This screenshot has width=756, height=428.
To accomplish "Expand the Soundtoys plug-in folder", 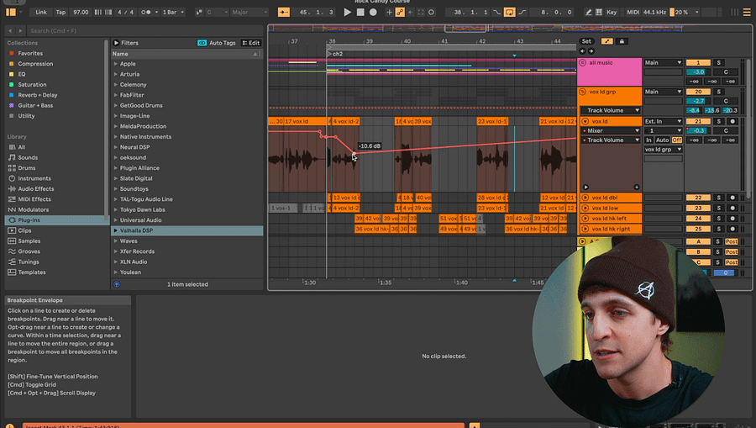I will (116, 188).
